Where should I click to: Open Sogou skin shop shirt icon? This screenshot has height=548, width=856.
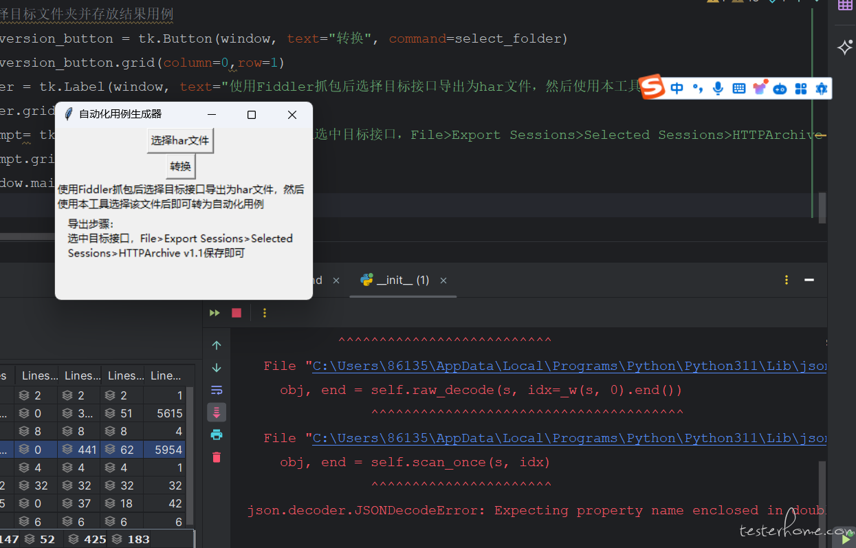click(x=760, y=88)
